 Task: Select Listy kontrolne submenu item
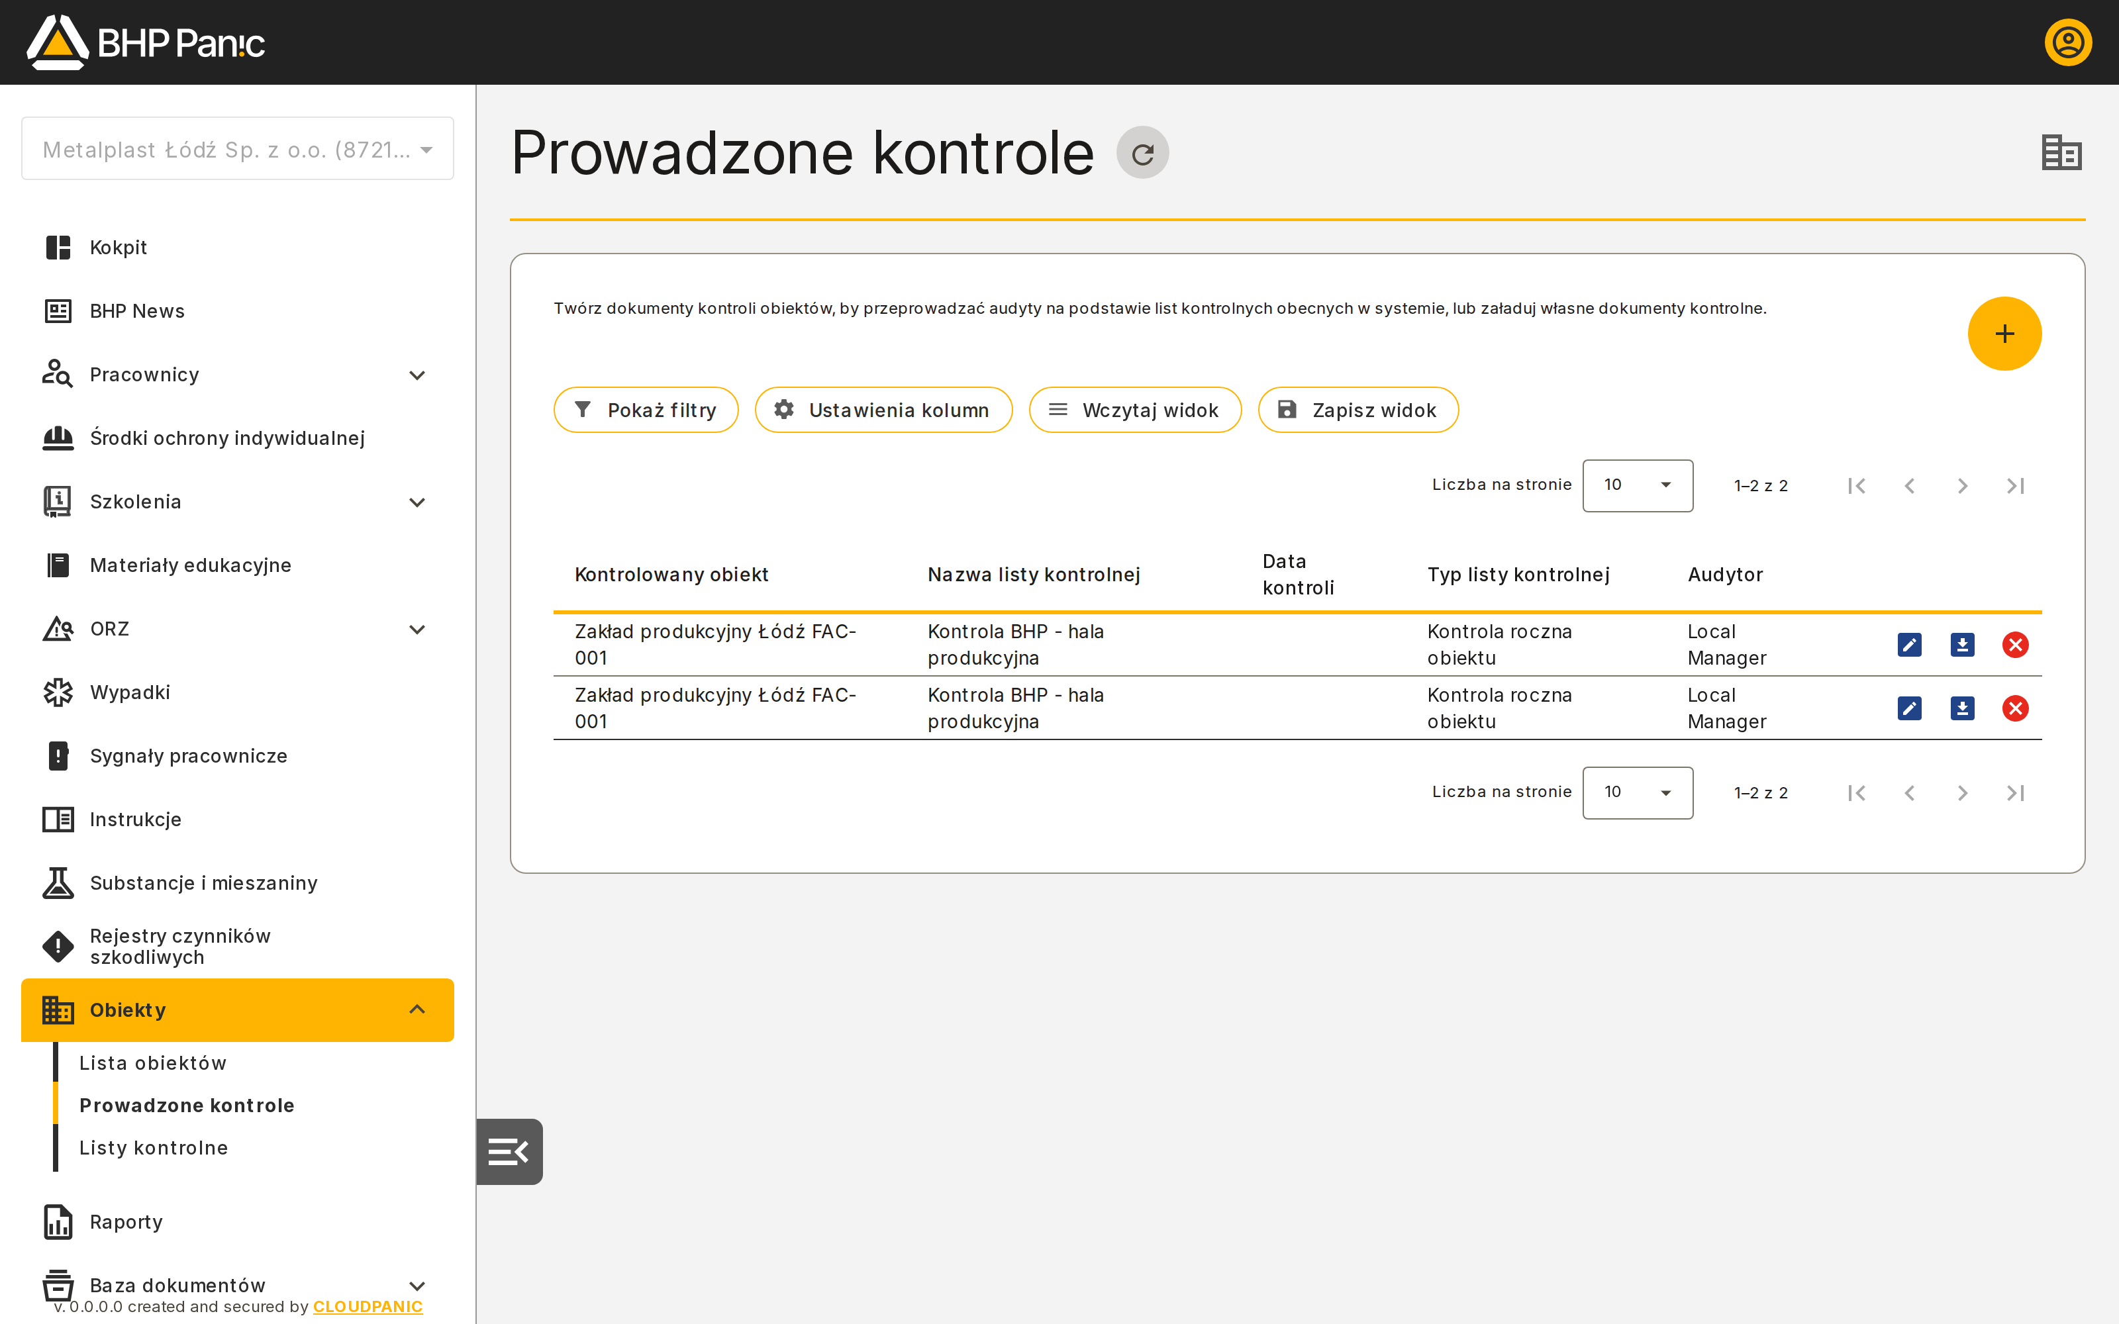153,1148
